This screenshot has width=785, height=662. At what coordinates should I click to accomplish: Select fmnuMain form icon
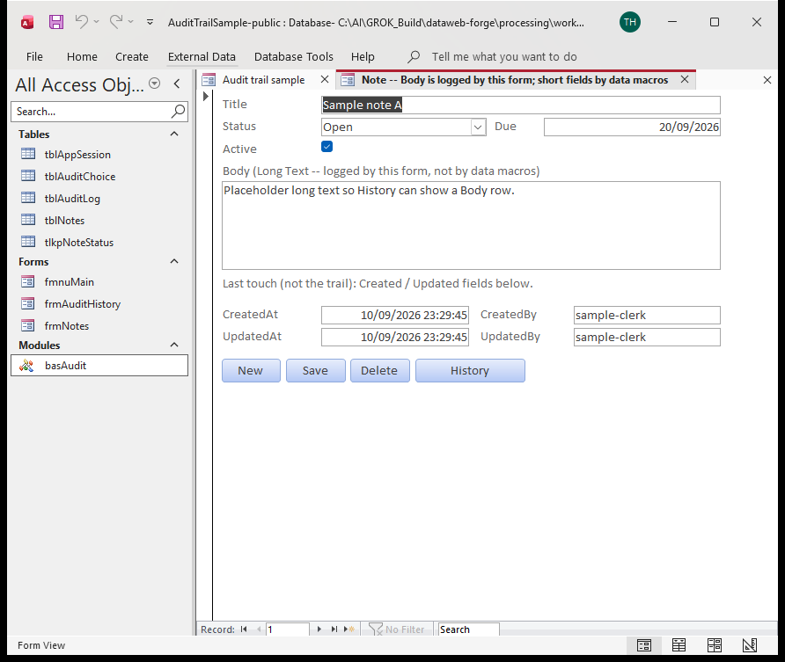(28, 281)
